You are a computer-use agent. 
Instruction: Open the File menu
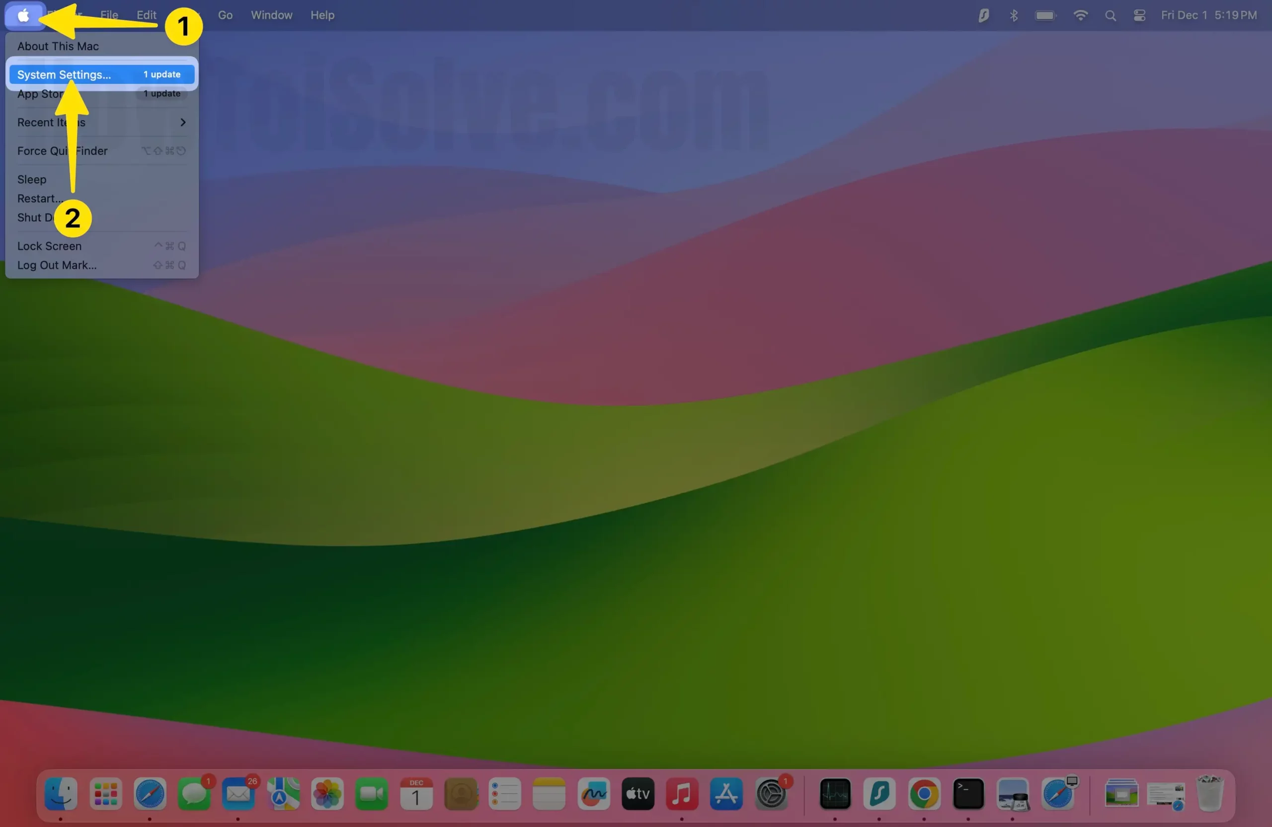tap(110, 15)
